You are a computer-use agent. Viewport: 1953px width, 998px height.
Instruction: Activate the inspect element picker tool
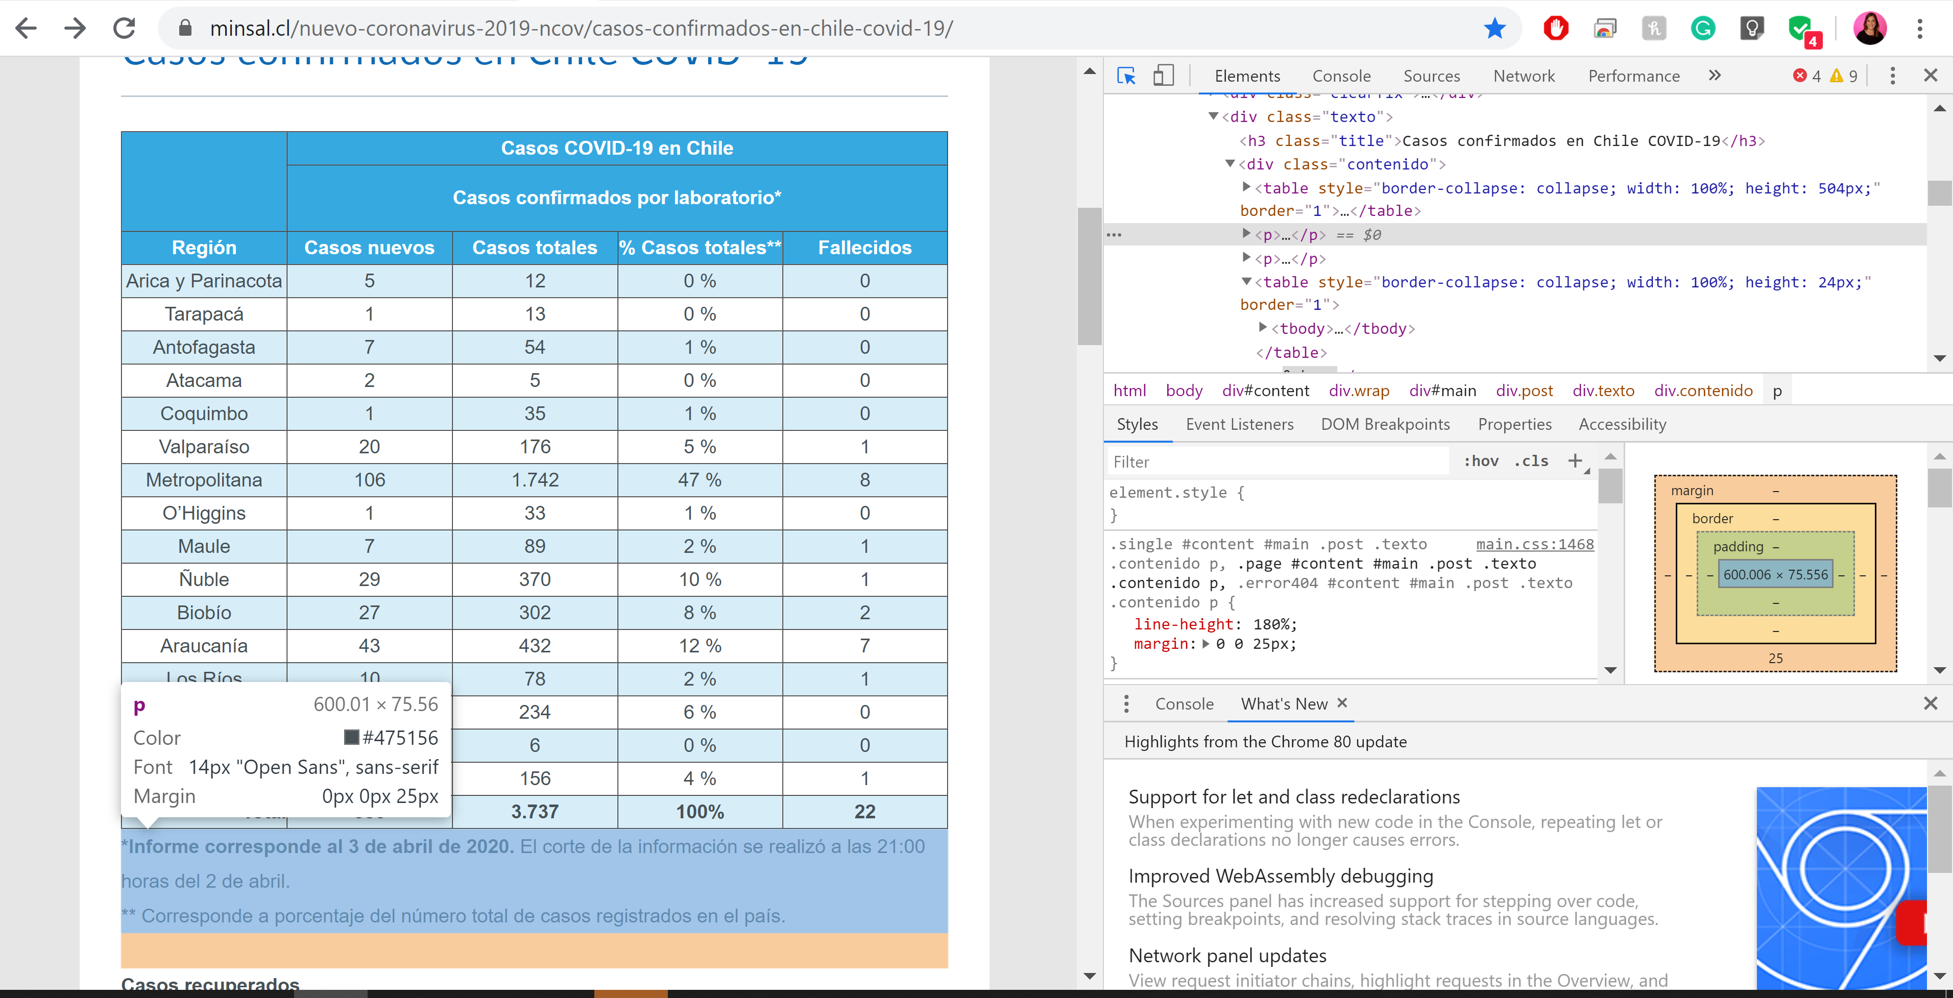coord(1126,76)
